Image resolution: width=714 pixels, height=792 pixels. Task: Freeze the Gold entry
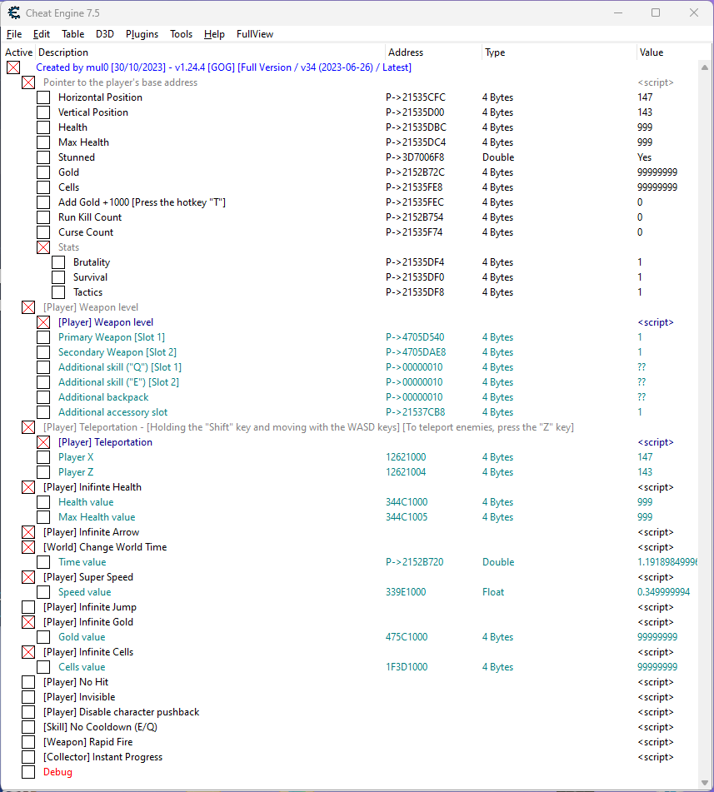[x=43, y=172]
